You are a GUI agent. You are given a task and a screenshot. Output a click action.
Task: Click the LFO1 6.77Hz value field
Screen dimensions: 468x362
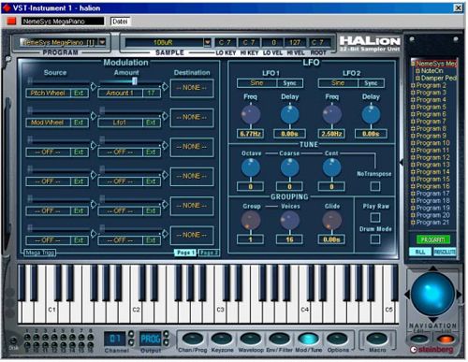(250, 134)
